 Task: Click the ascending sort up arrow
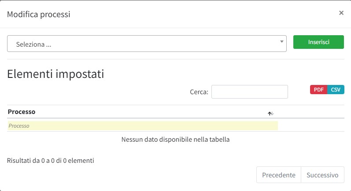pos(270,114)
